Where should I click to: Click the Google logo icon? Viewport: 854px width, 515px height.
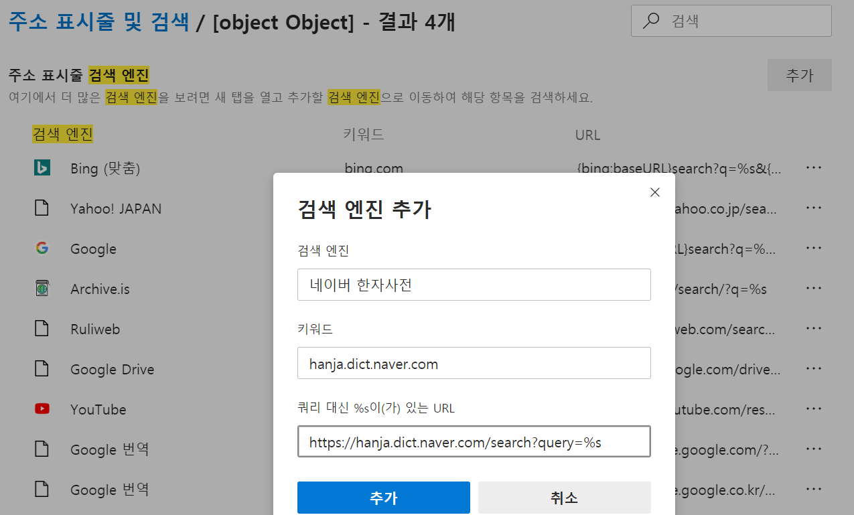42,248
